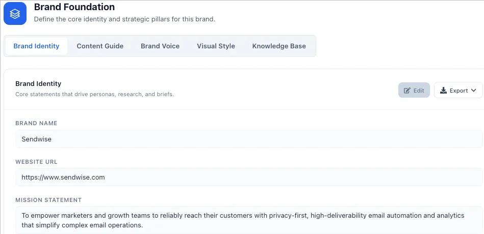The image size is (484, 234).
Task: Click the Mission Statement text area
Action: click(x=249, y=220)
